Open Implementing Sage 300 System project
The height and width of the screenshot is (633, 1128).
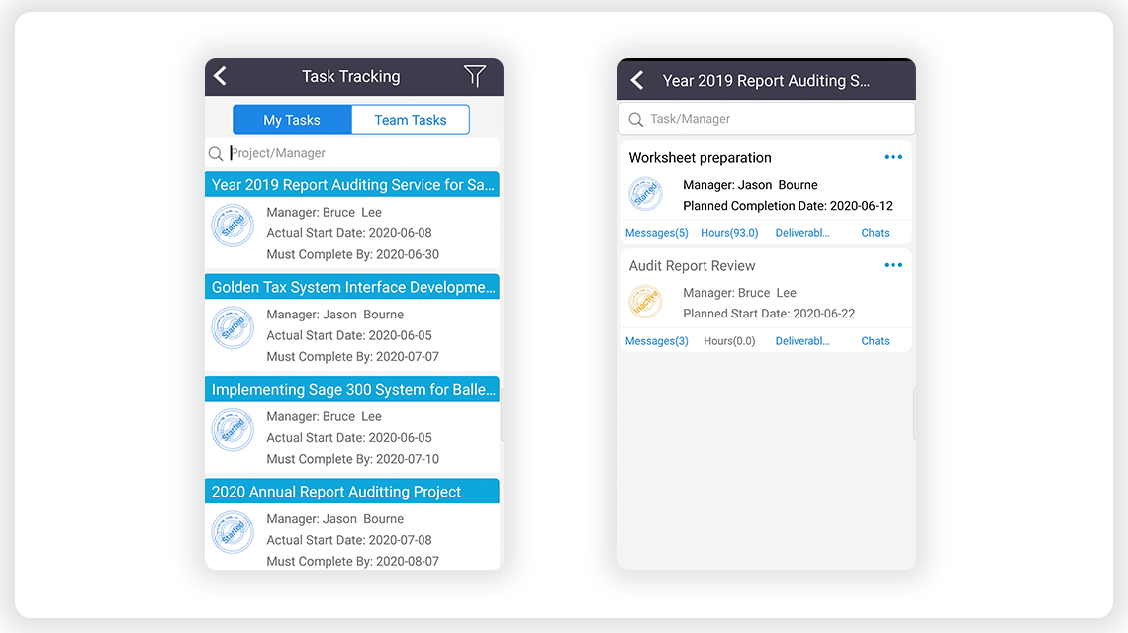click(x=352, y=389)
